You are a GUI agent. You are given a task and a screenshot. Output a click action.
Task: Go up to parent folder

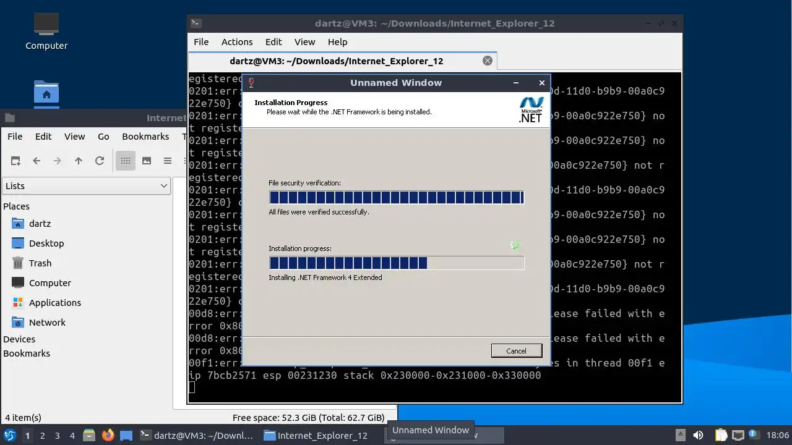[x=79, y=161]
